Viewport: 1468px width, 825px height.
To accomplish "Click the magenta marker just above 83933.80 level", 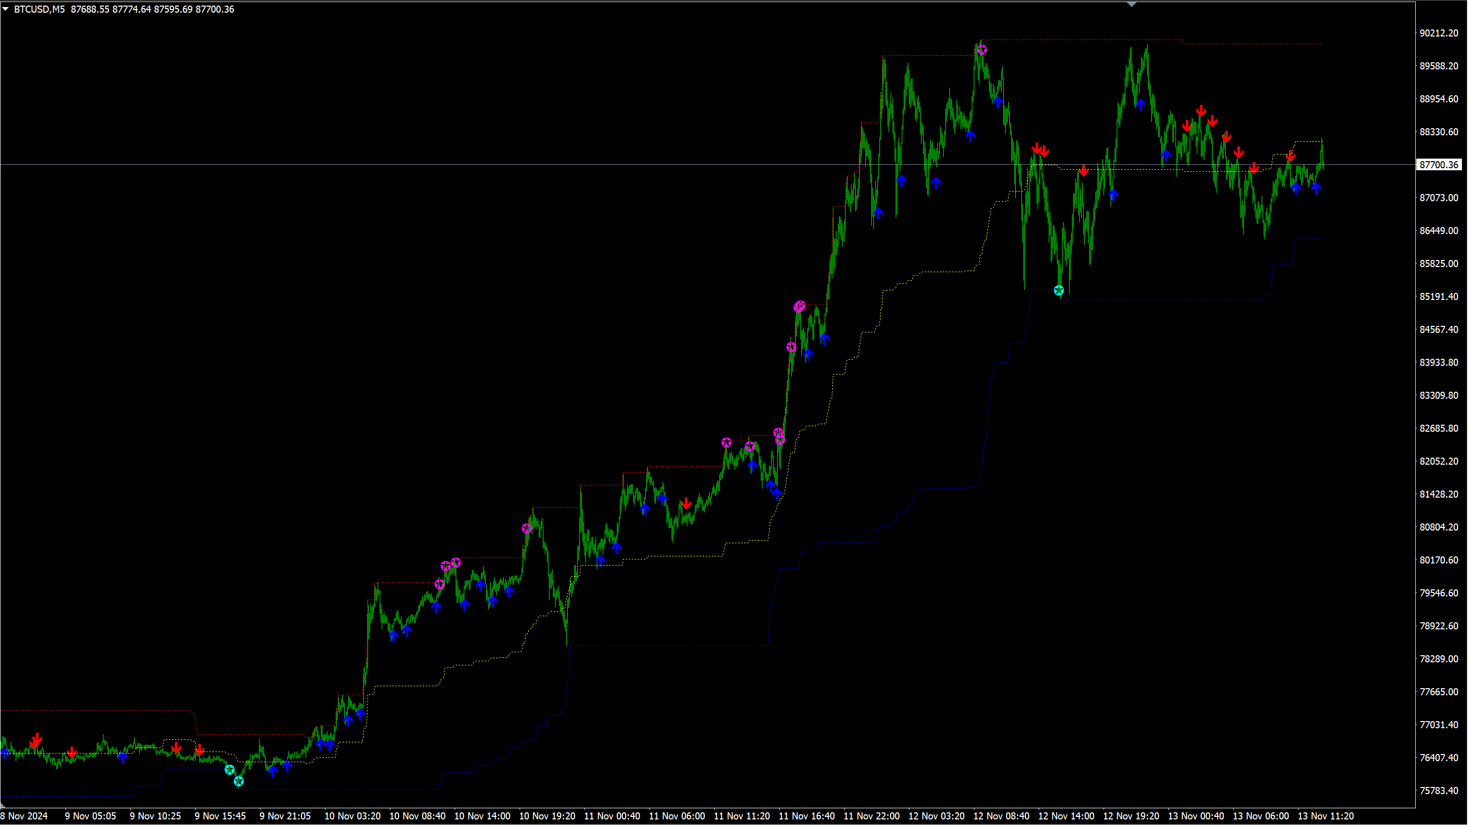I will click(x=791, y=347).
